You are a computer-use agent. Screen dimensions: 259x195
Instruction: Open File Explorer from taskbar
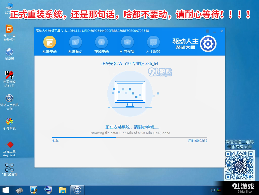[x=63, y=190]
